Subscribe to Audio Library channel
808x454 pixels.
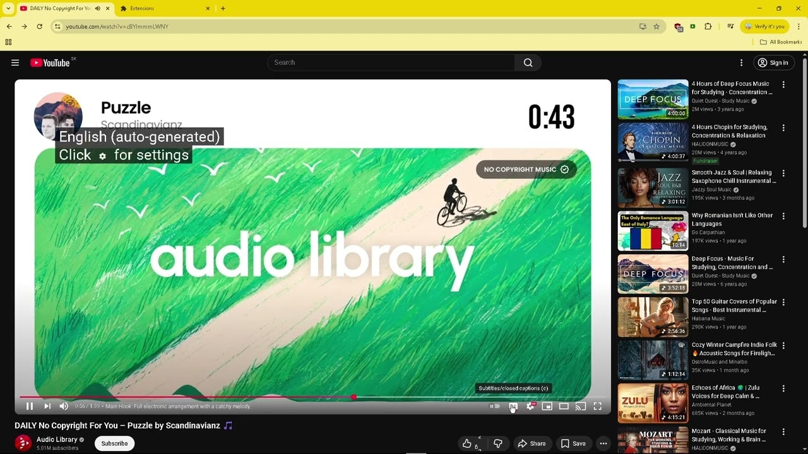coord(114,443)
